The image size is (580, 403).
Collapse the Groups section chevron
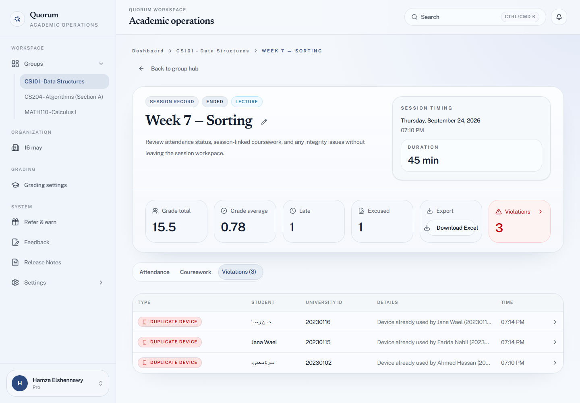pos(101,64)
